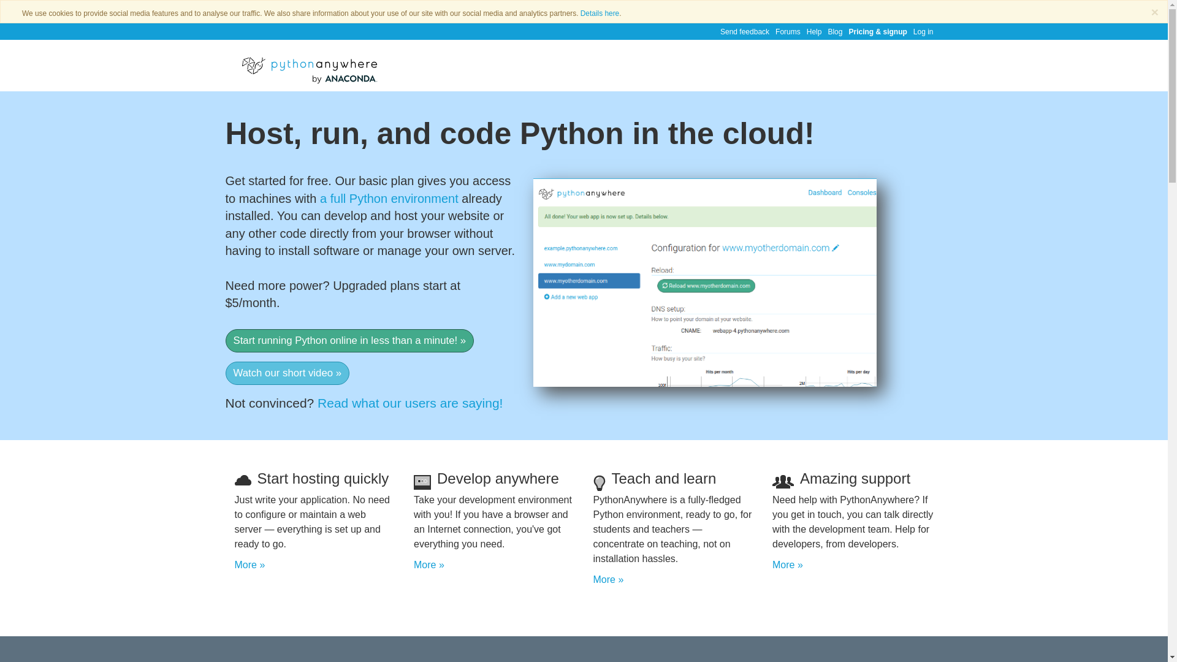1177x662 pixels.
Task: Go to Forums from top bar
Action: point(788,32)
